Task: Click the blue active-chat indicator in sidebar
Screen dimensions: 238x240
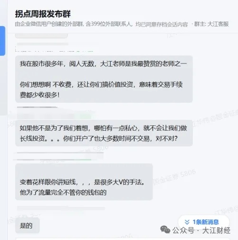Action: (x=2, y=41)
